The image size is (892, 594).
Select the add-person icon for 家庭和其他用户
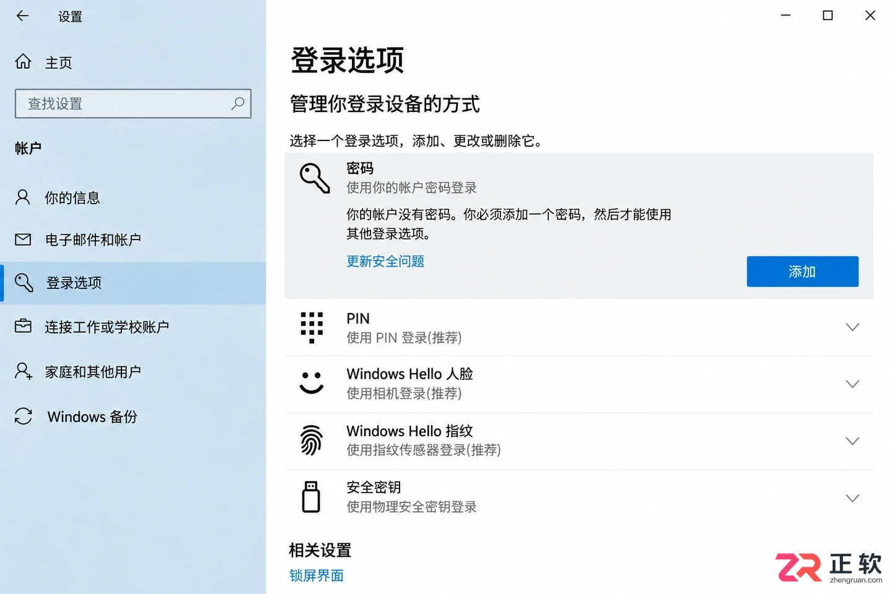[24, 371]
